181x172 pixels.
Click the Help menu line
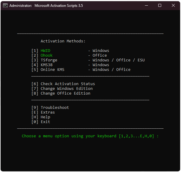click(x=41, y=117)
